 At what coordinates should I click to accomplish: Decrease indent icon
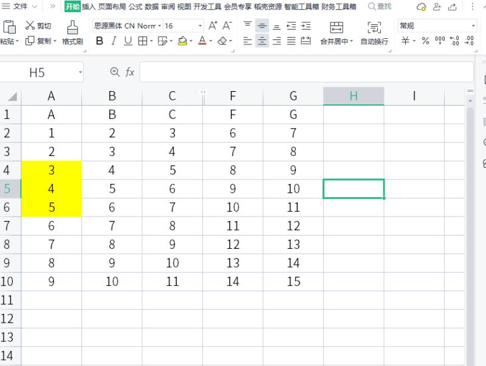coord(292,25)
